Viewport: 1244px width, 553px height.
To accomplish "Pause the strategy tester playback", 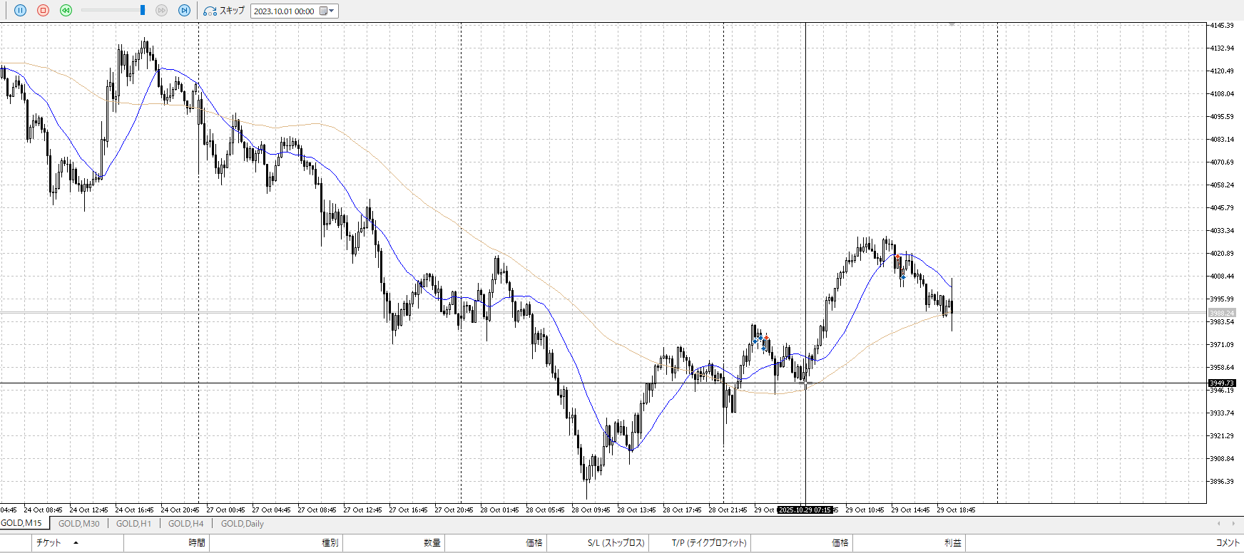I will pyautogui.click(x=20, y=11).
